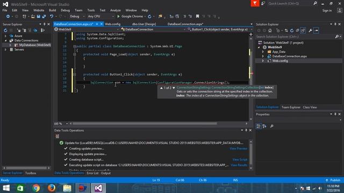The height and width of the screenshot is (193, 344).
Task: Click the green Start debugging arrow
Action: point(118,17)
